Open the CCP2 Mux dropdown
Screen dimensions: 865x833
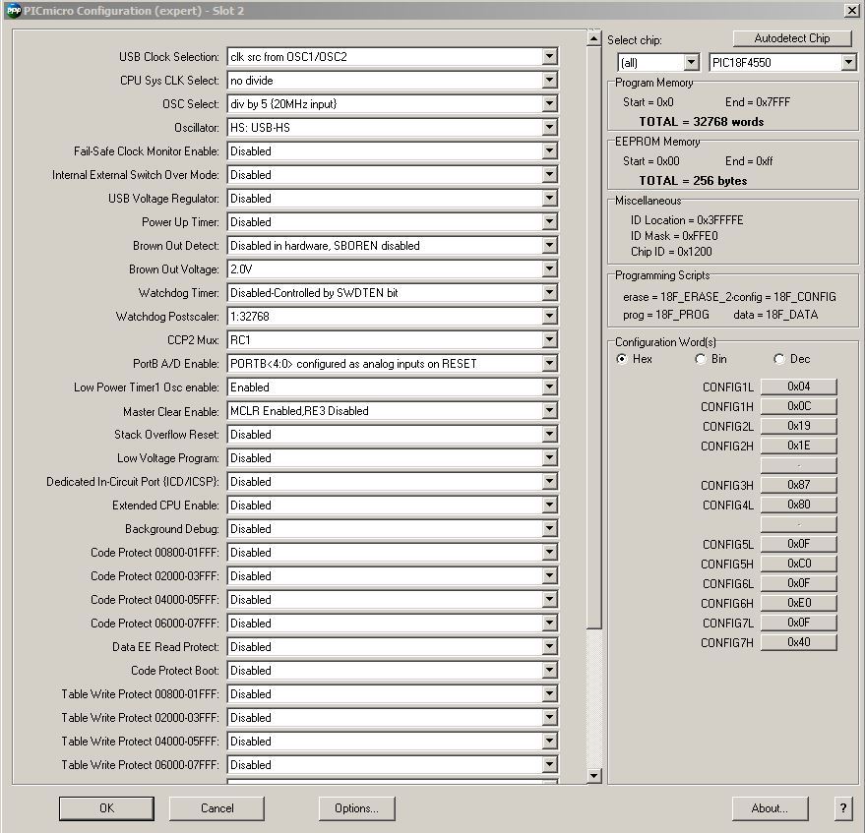pyautogui.click(x=549, y=339)
